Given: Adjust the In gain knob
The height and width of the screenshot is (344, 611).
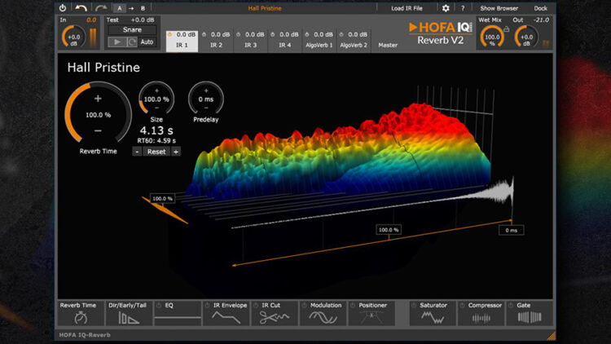Looking at the screenshot, I should tap(73, 37).
